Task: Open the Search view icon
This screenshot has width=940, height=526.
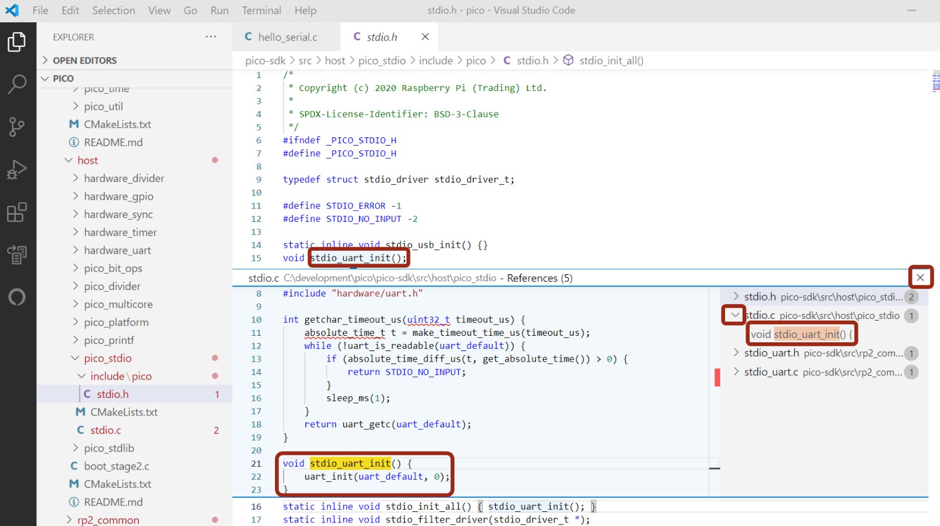Action: 16,84
